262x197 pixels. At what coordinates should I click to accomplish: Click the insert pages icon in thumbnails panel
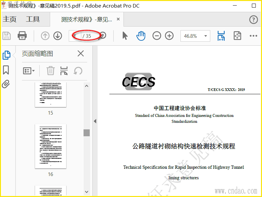click(64, 71)
